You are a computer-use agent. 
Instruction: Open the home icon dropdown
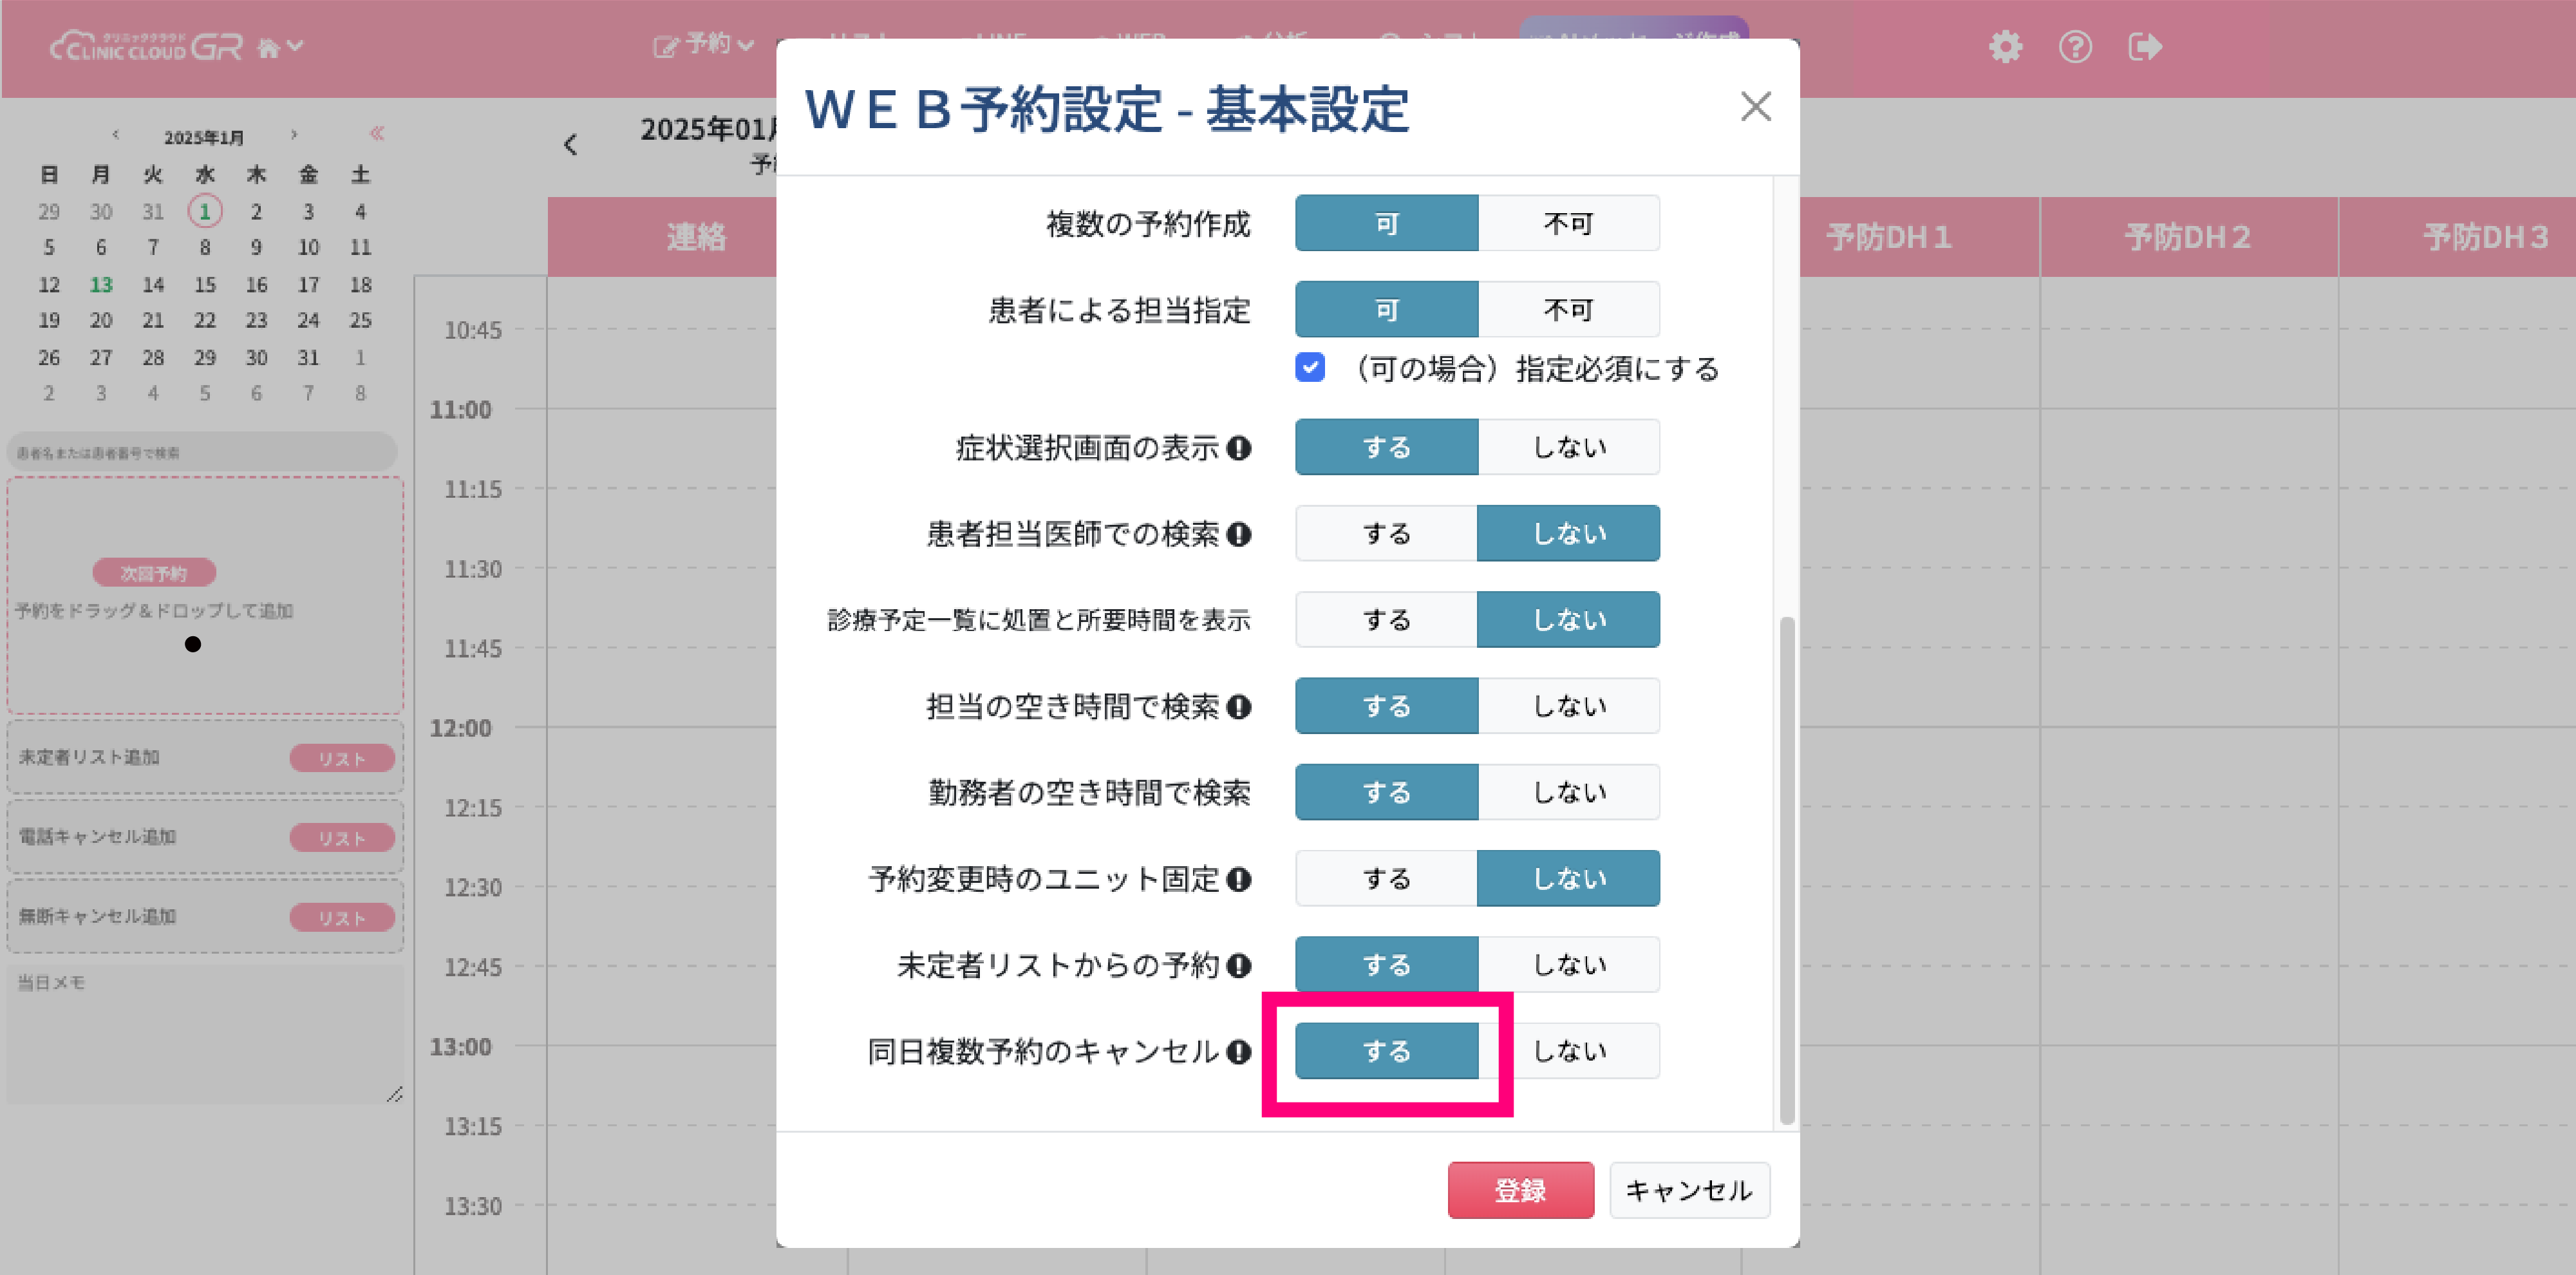tap(280, 47)
